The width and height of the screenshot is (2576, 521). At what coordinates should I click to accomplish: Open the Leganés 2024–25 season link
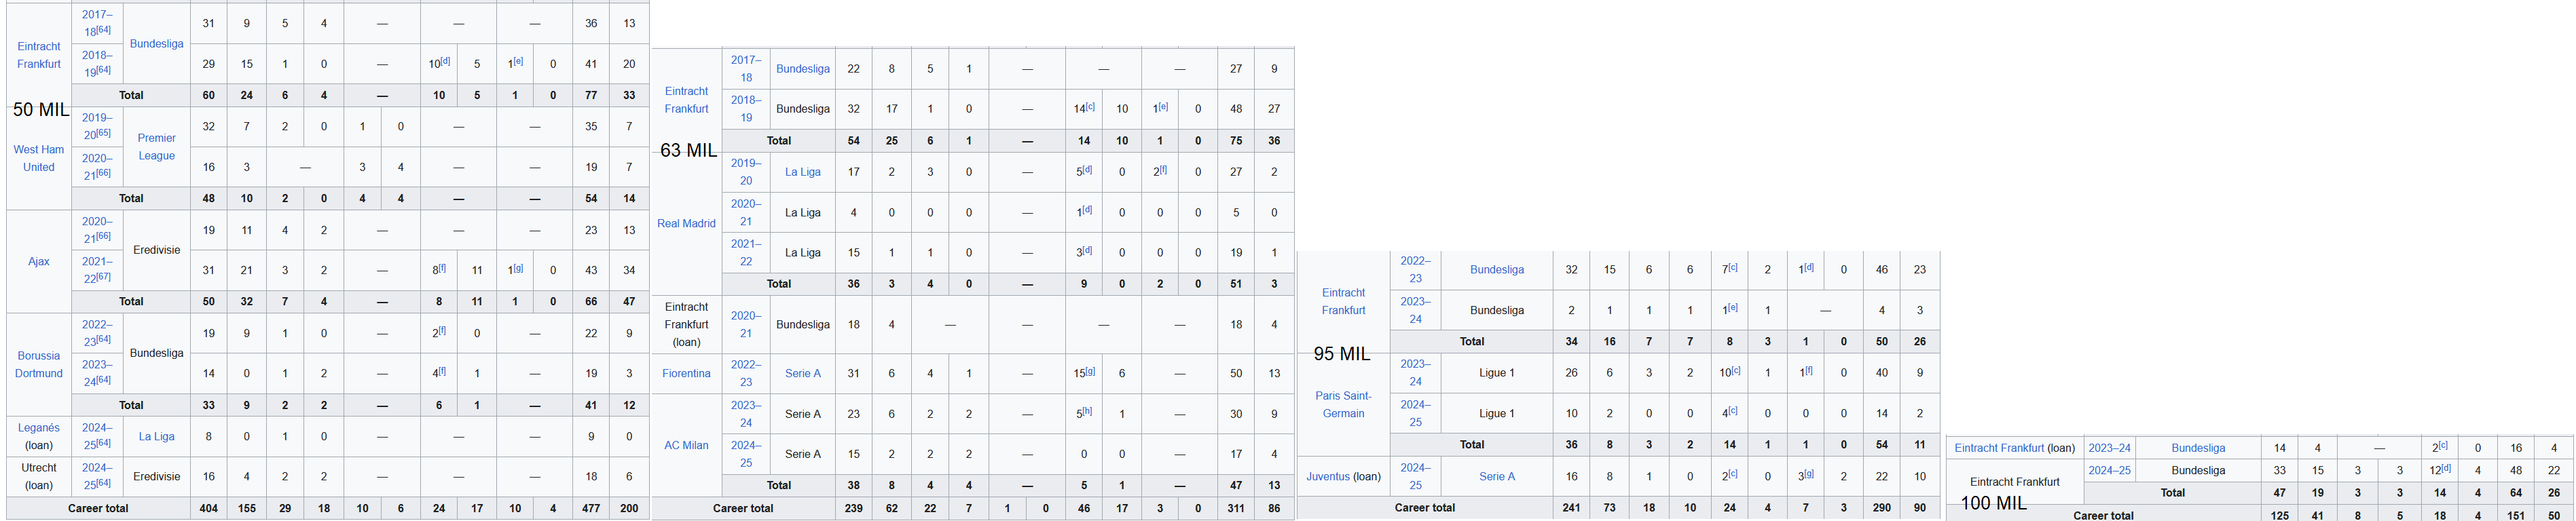pos(97,436)
